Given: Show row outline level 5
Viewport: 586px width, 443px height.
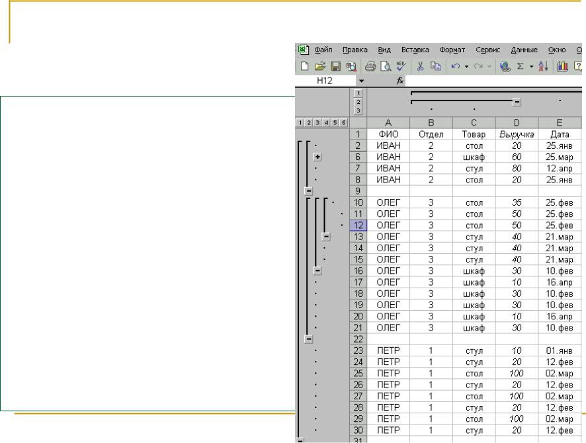Looking at the screenshot, I should [x=335, y=122].
